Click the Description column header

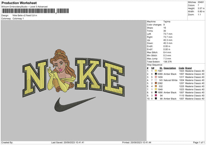(170, 68)
